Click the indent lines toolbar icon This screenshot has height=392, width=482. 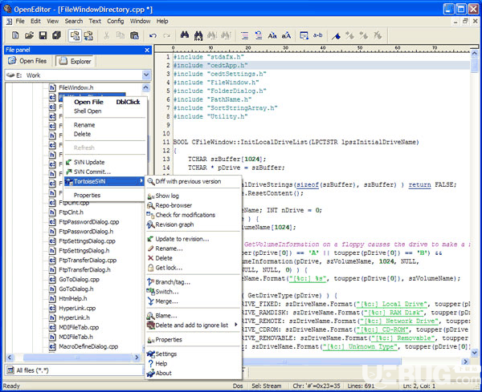245,35
